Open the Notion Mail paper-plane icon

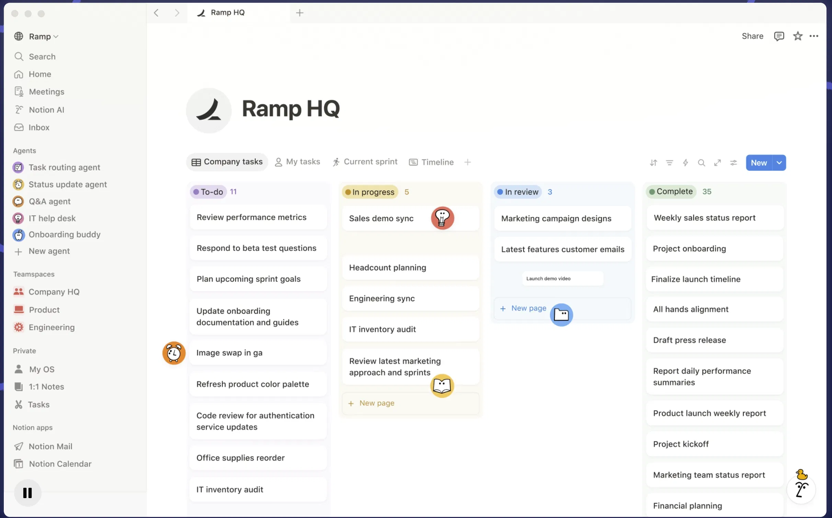pos(19,446)
